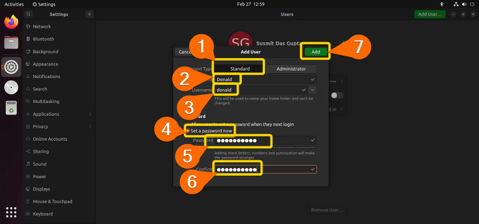The width and height of the screenshot is (479, 224).
Task: Click the Settings gear dock icon
Action: tap(11, 67)
